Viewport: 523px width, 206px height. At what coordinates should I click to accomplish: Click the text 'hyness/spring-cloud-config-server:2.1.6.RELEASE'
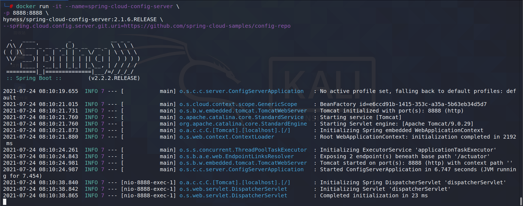80,20
